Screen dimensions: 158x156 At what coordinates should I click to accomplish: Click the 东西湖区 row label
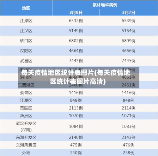click(x=26, y=85)
